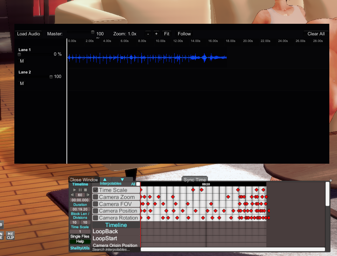Step to previous frame arrow
337x256 pixels.
point(72,195)
